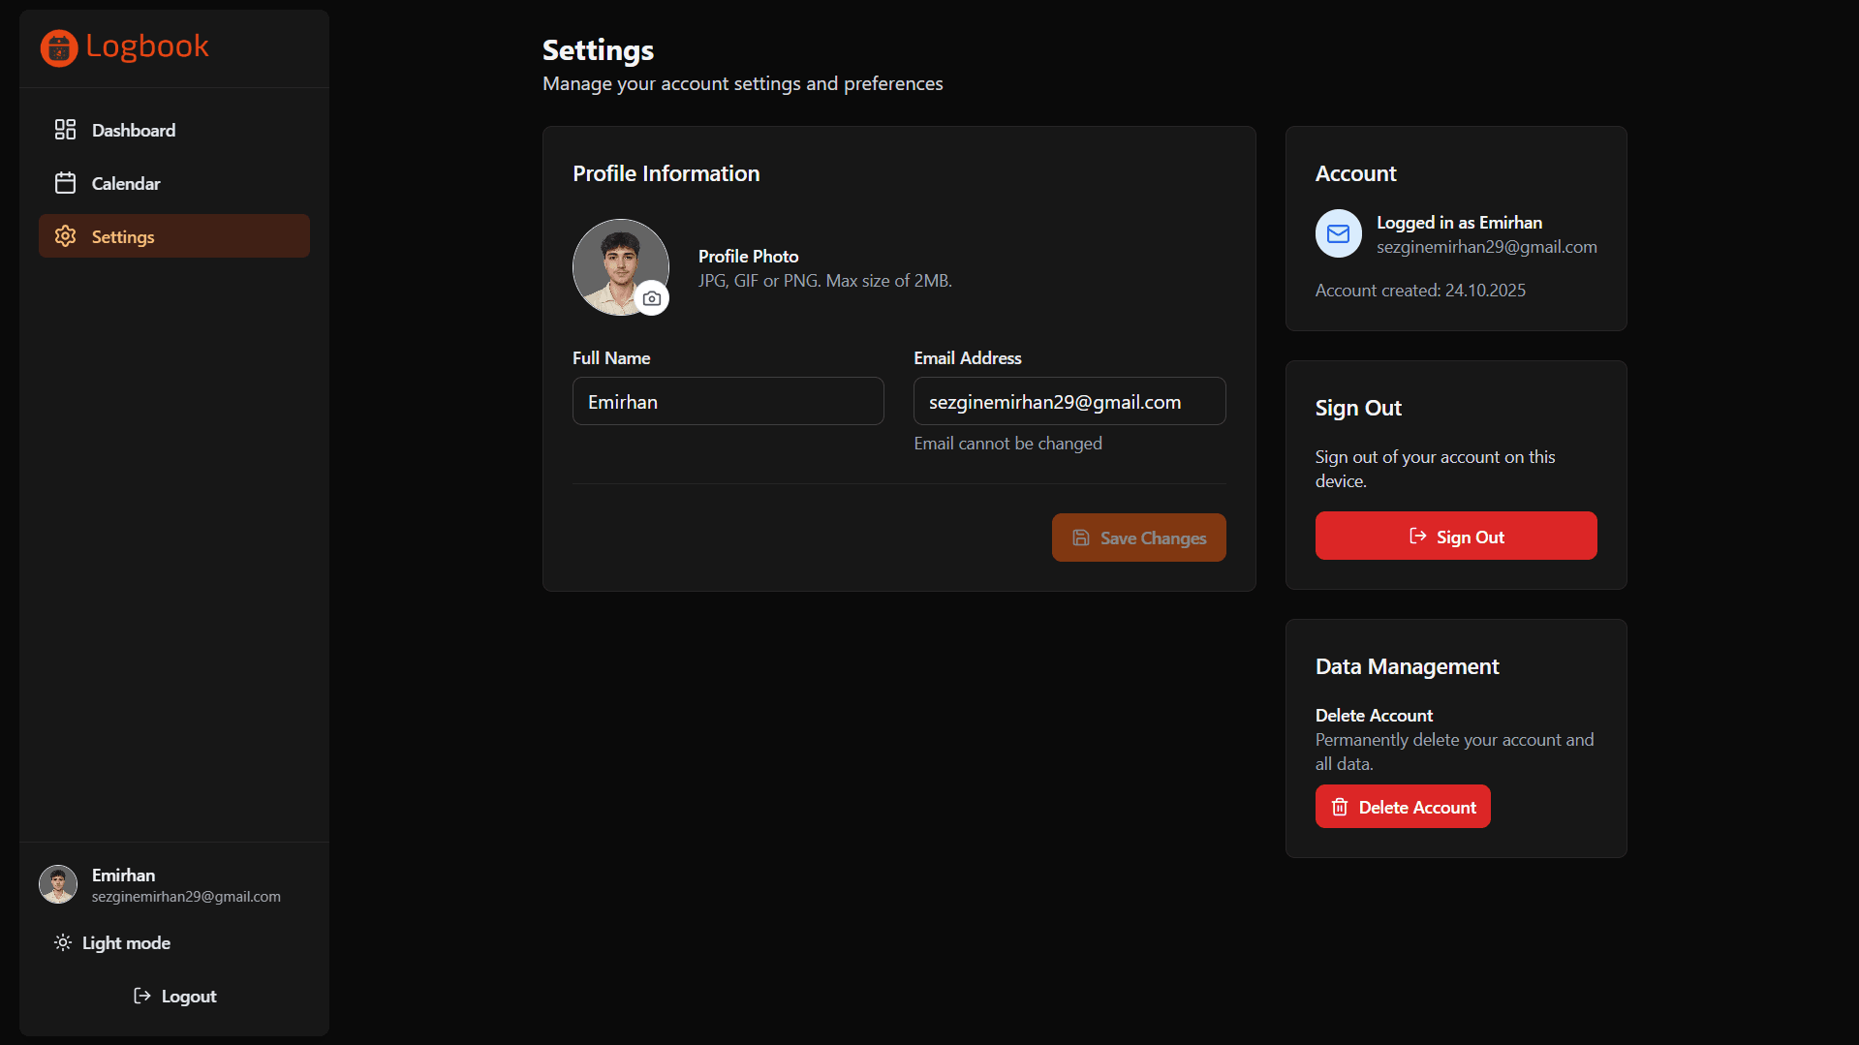The width and height of the screenshot is (1859, 1045).
Task: Click the Email Address field
Action: coord(1069,401)
